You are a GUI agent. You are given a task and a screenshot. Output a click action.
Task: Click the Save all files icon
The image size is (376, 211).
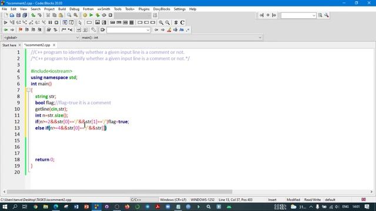coord(25,15)
